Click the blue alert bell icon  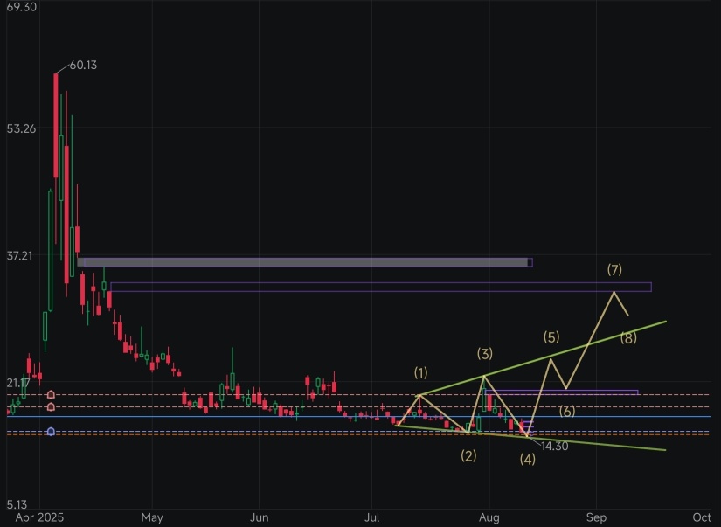tap(51, 432)
